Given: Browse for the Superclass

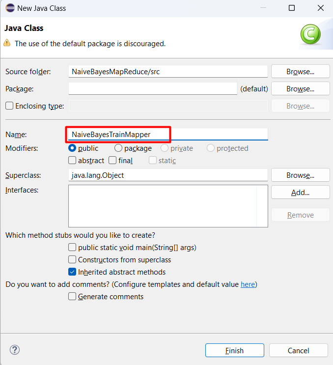Looking at the screenshot, I should 300,175.
